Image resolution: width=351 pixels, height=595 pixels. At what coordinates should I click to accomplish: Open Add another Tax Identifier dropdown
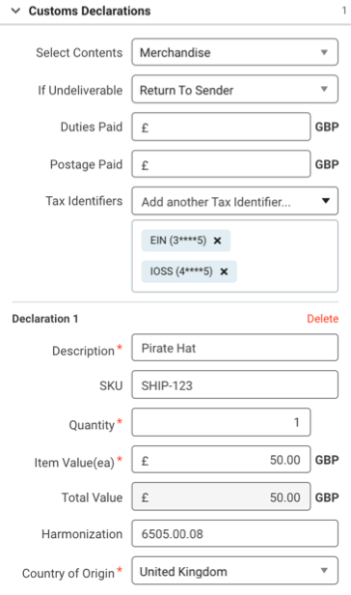click(234, 201)
